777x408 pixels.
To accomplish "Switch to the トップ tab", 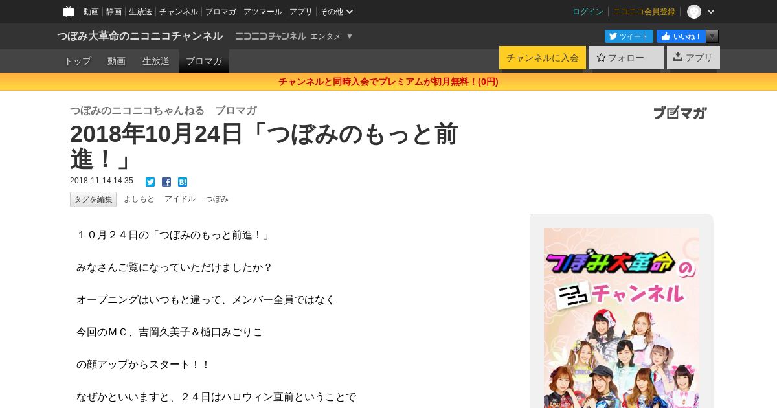I will [78, 61].
